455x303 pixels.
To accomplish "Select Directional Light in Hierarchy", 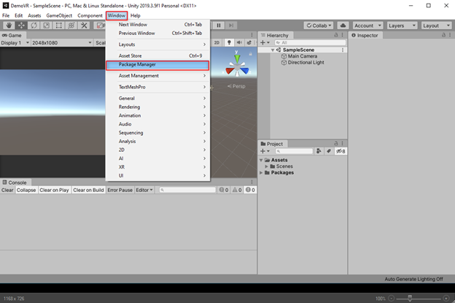I will tap(306, 63).
